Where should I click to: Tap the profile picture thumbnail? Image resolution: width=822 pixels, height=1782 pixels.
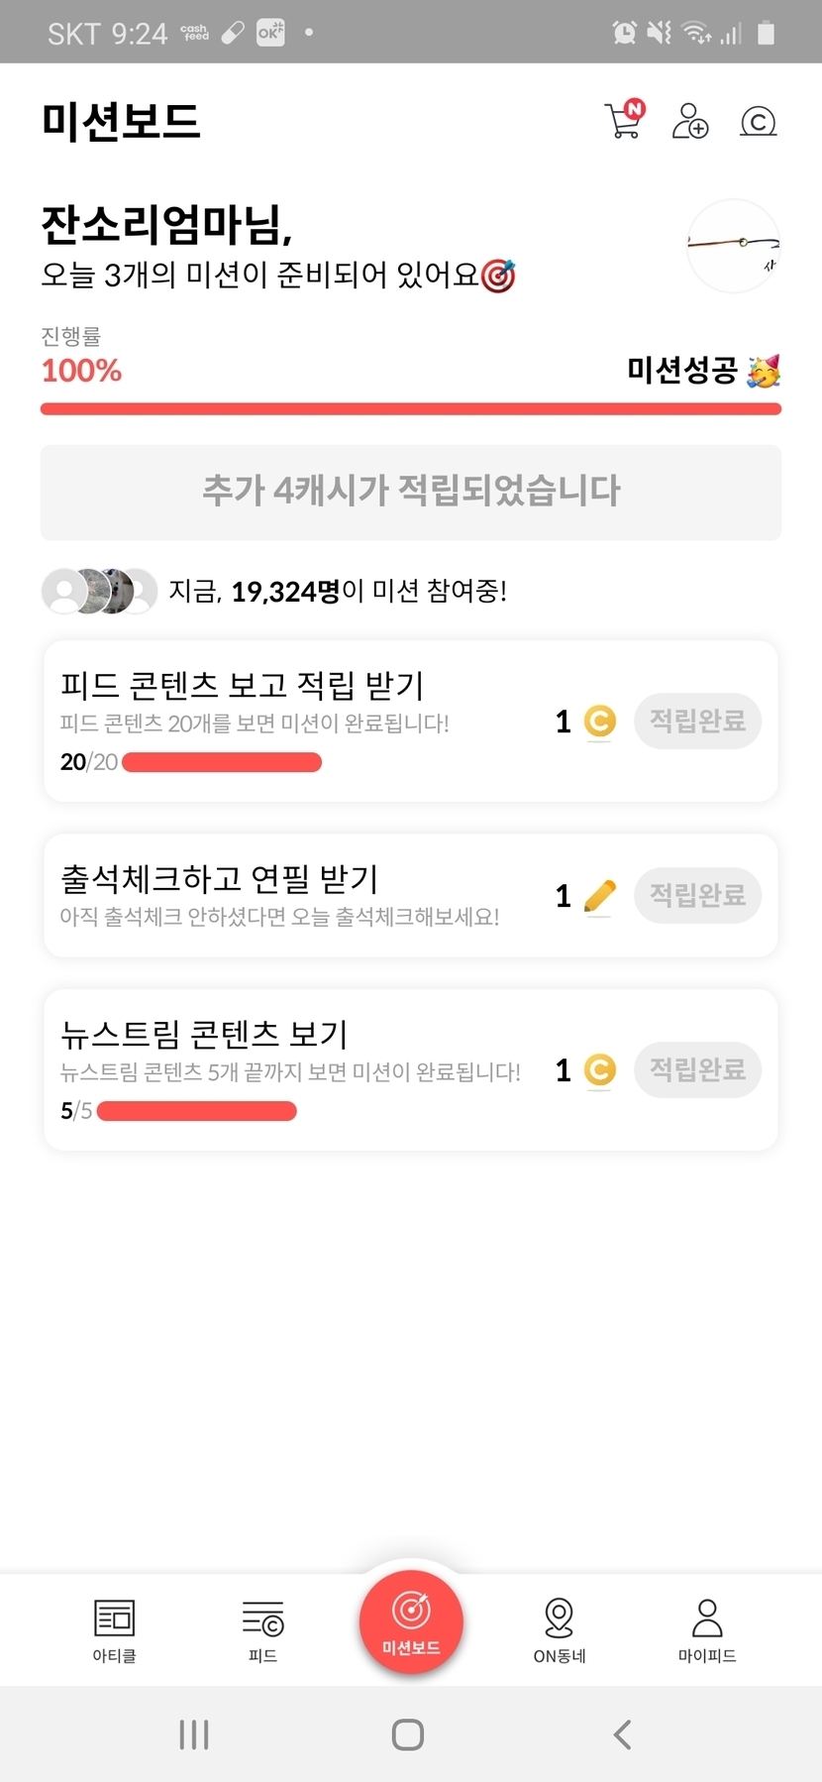tap(734, 246)
